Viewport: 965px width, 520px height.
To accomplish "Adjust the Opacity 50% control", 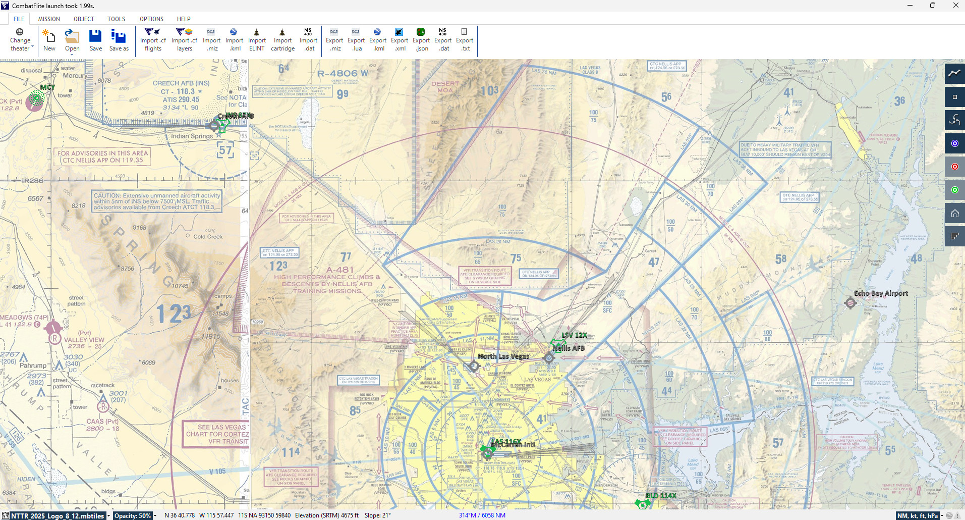I will pos(133,516).
